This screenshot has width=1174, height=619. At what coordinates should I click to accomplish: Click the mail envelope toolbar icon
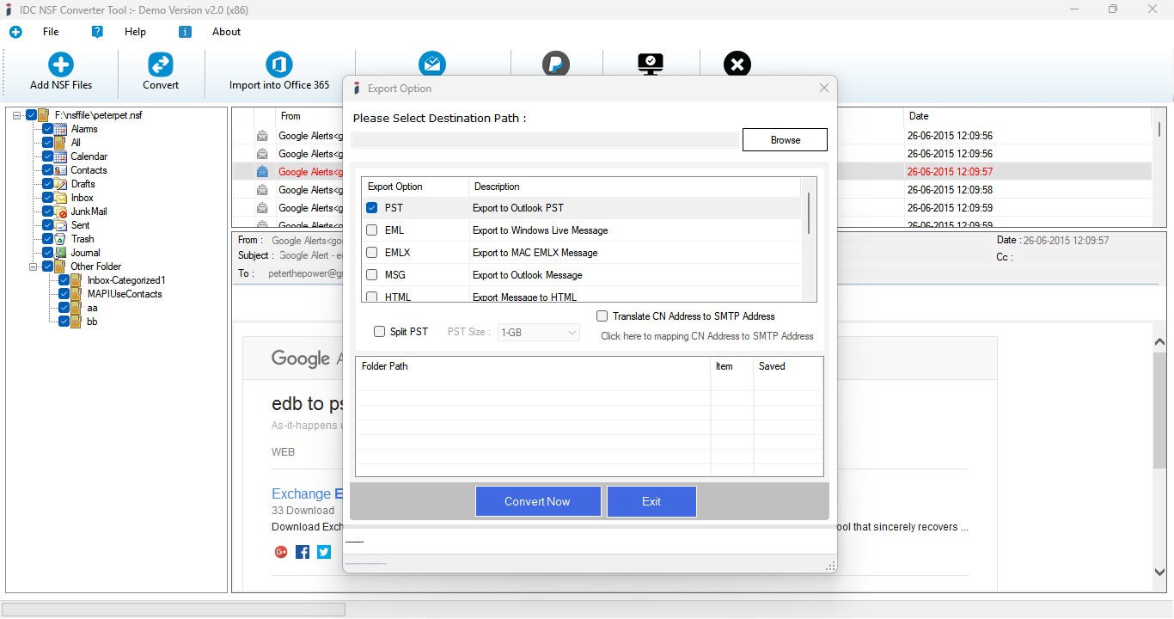[x=432, y=64]
